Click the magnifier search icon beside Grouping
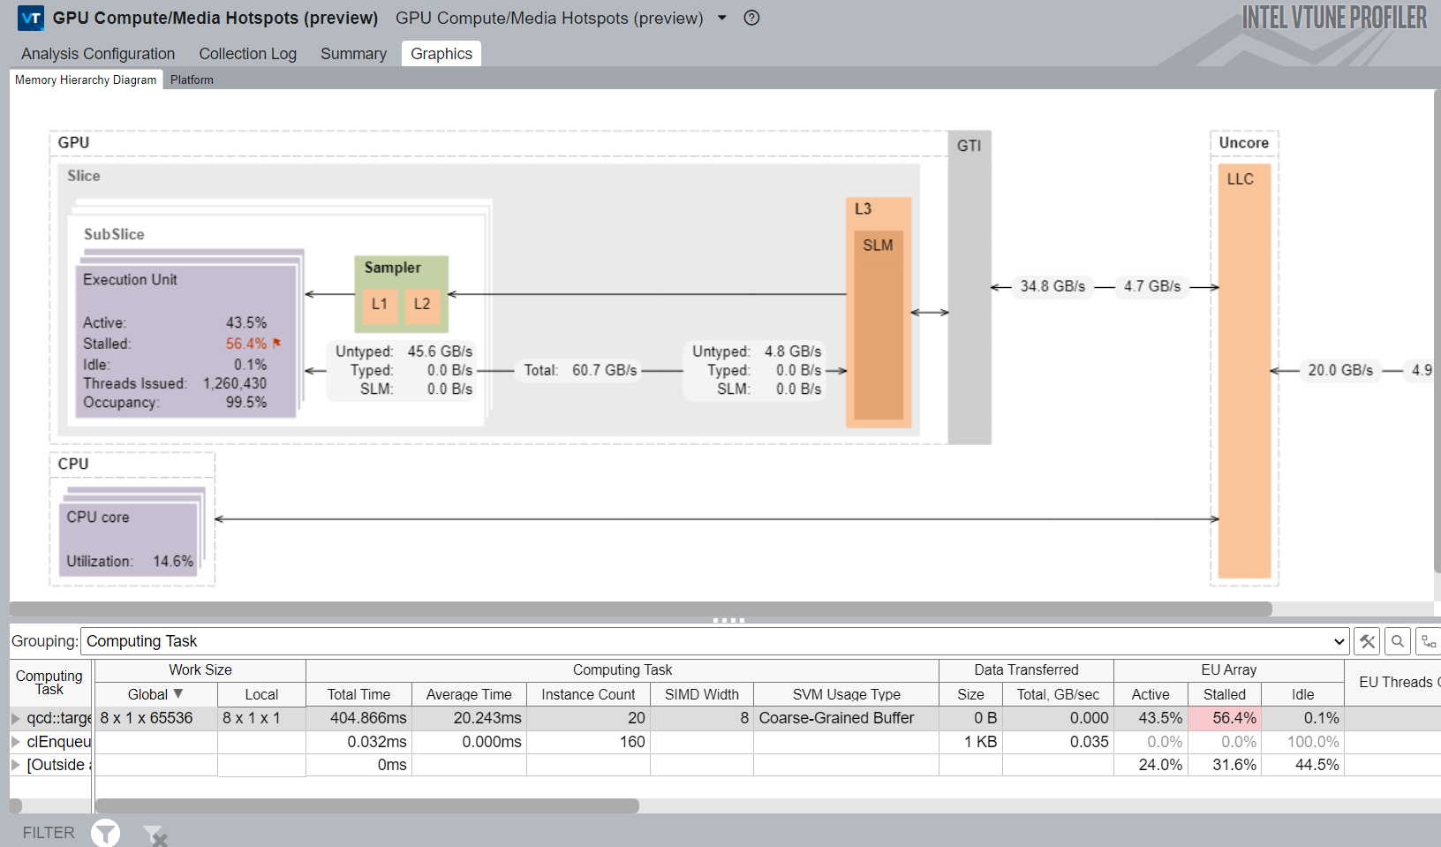This screenshot has width=1441, height=847. 1397,641
